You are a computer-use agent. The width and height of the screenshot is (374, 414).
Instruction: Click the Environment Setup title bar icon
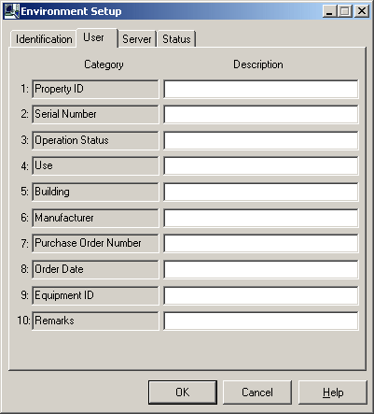pos(11,11)
